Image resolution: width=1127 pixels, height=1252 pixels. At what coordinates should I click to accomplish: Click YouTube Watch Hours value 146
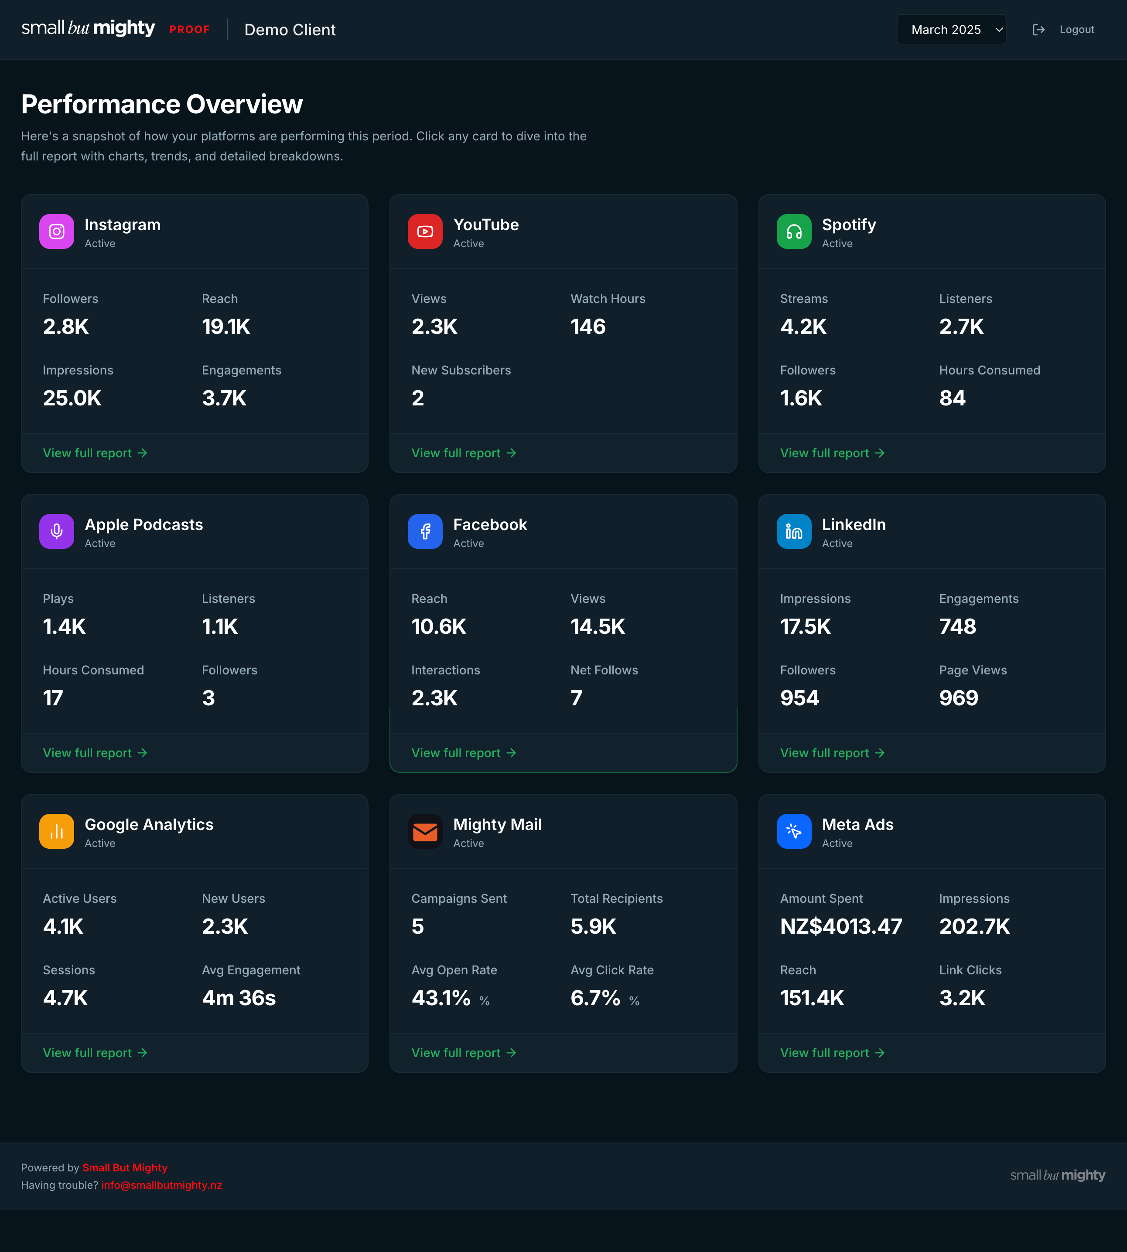point(587,326)
